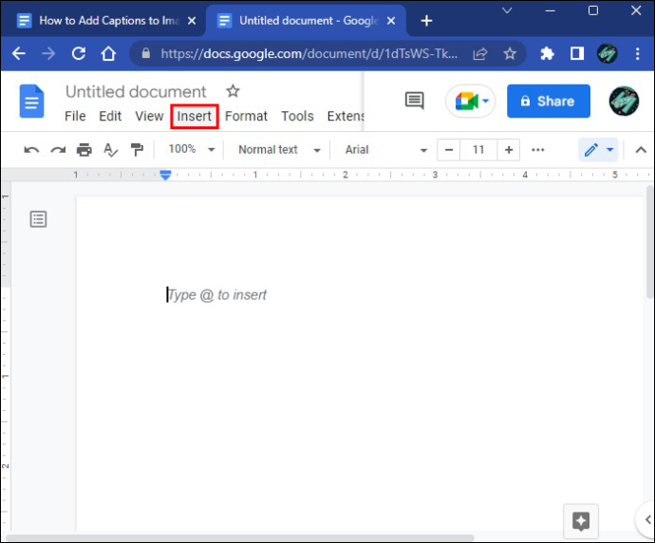The width and height of the screenshot is (655, 543).
Task: Go to Docs home via blue logo
Action: pyautogui.click(x=31, y=101)
